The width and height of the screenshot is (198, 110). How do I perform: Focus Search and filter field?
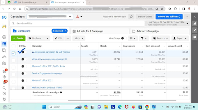(x=77, y=24)
